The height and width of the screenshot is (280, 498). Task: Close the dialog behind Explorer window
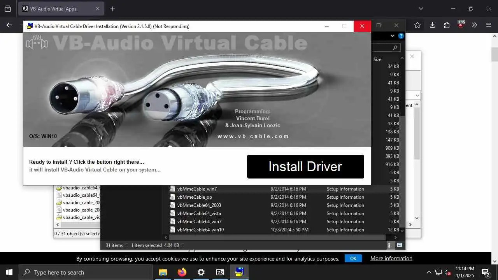[x=412, y=56]
